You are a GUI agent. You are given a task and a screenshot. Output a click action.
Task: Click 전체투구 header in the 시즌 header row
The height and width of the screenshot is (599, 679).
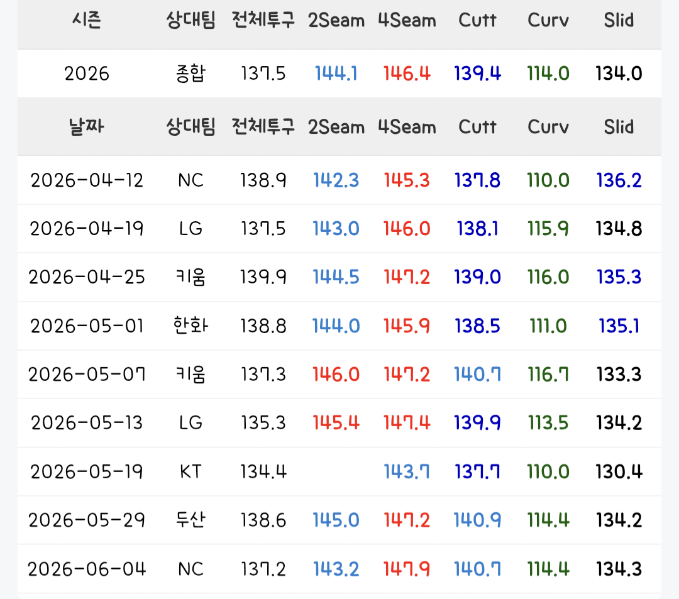coord(263,20)
